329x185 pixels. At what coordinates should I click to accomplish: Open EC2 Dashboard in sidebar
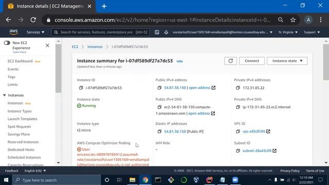coord(20,61)
